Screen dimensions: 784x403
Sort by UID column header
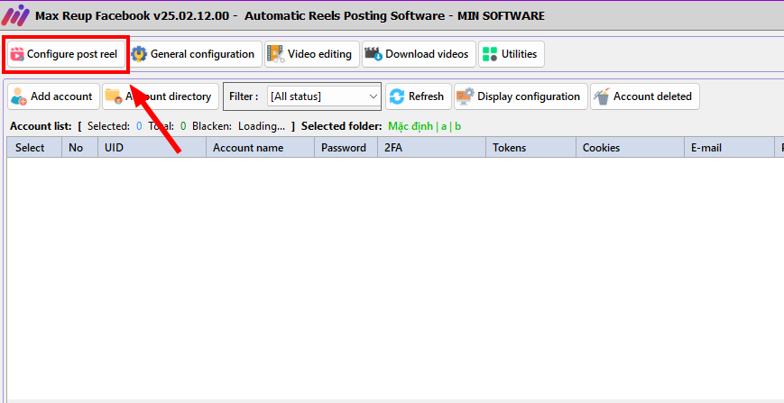(152, 147)
